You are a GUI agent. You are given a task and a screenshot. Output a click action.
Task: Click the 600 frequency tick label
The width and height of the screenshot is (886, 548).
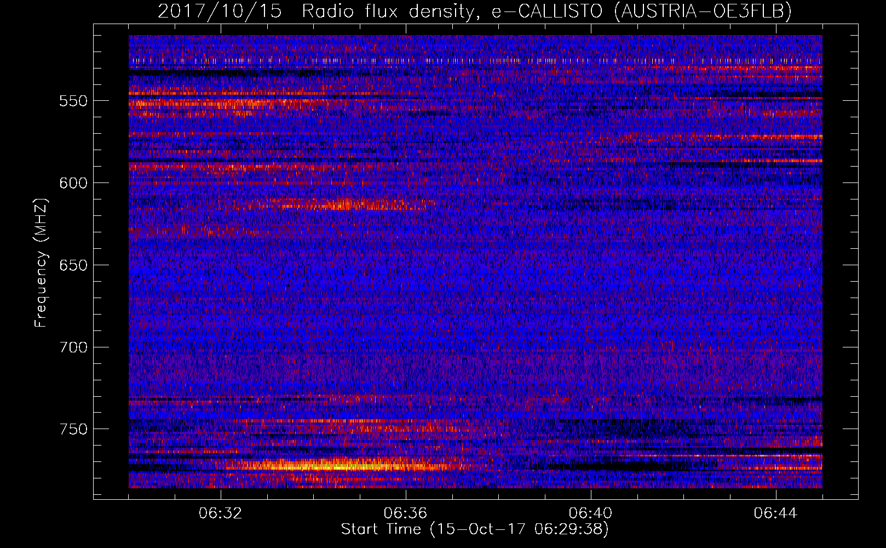pyautogui.click(x=73, y=183)
